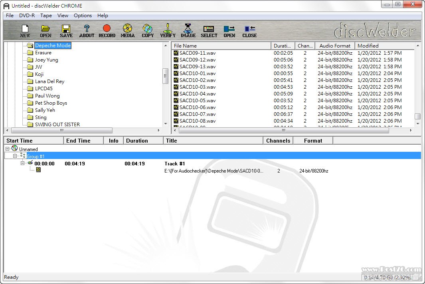Open the File menu

pyautogui.click(x=10, y=16)
